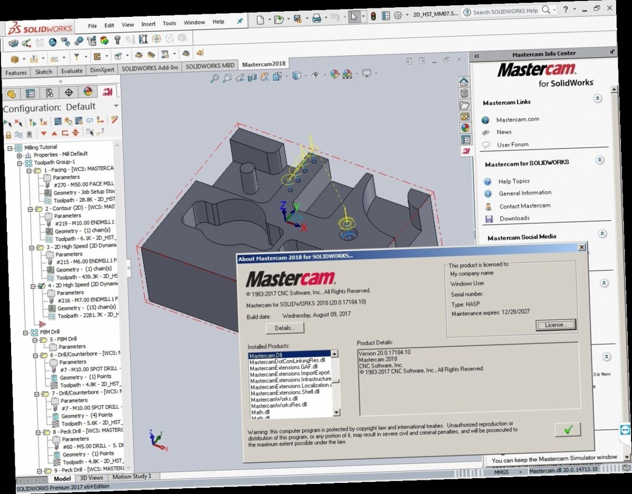The image size is (632, 494).
Task: Click the Save disk icon
Action: [298, 19]
